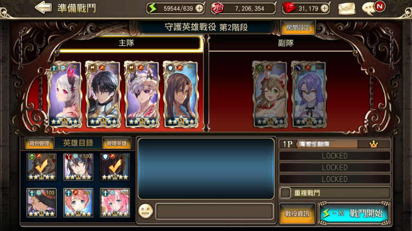
Task: Open the mail envelope icon
Action: [x=347, y=9]
